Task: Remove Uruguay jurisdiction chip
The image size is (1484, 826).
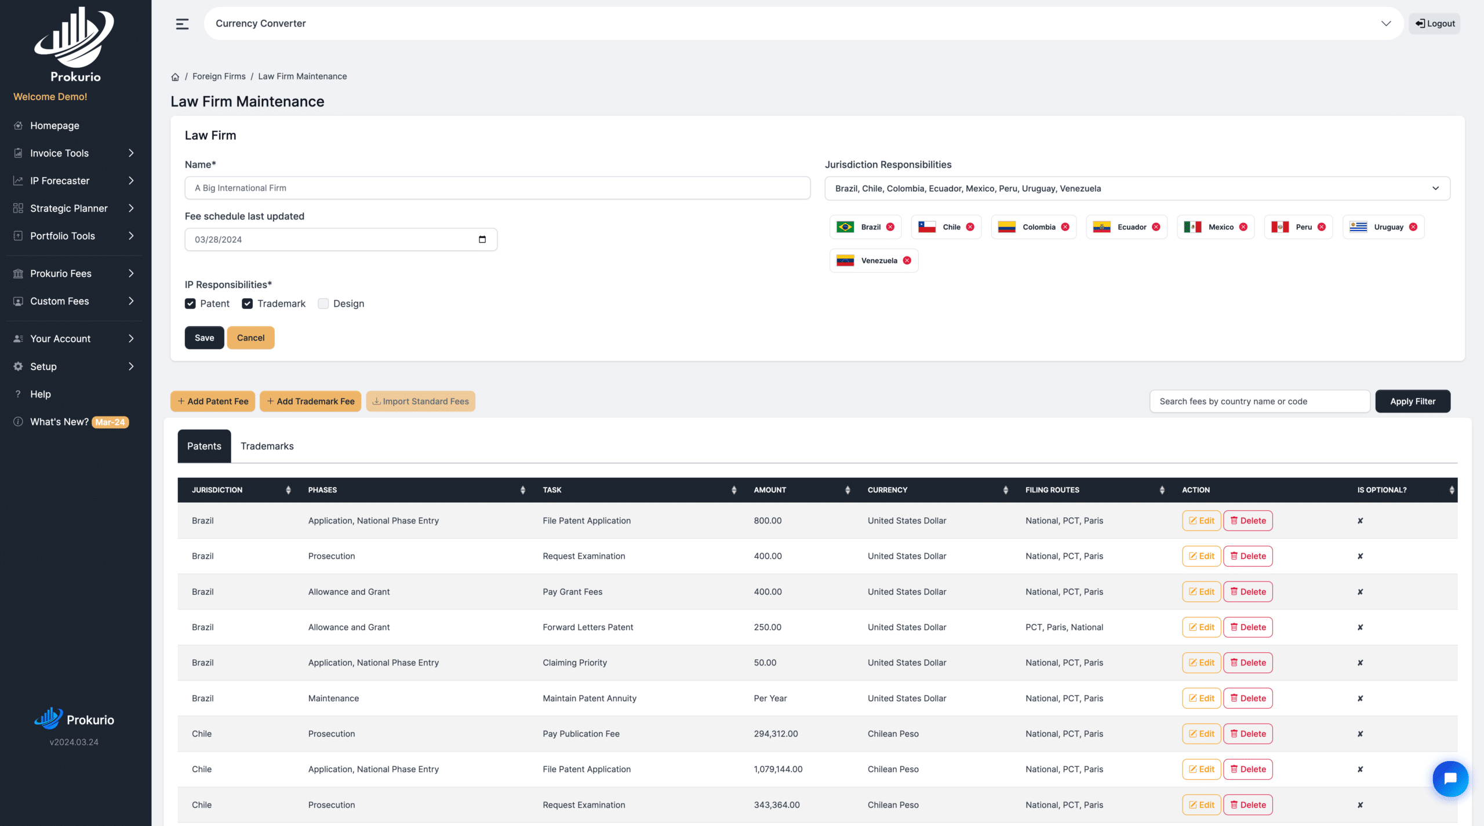Action: click(x=1413, y=227)
